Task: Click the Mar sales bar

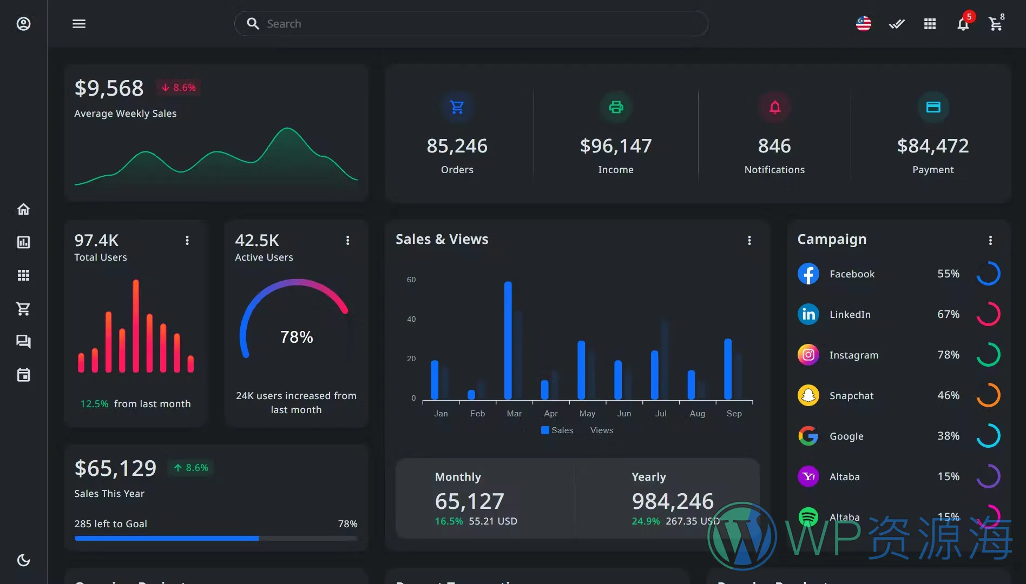Action: [x=508, y=340]
